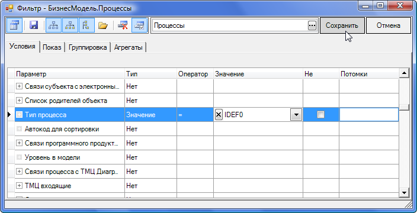Click the '=' operator cell
Image resolution: width=417 pixels, height=213 pixels.
point(195,115)
